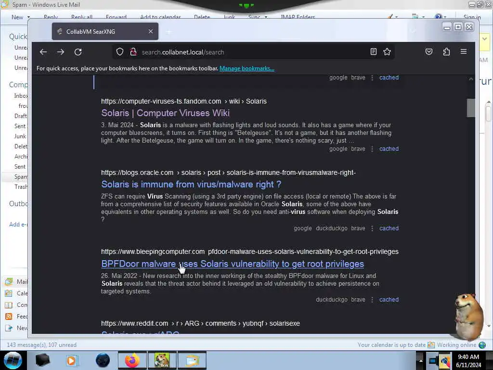The image size is (493, 370).
Task: Open the Windows Live Mail taskbar button
Action: [x=192, y=360]
